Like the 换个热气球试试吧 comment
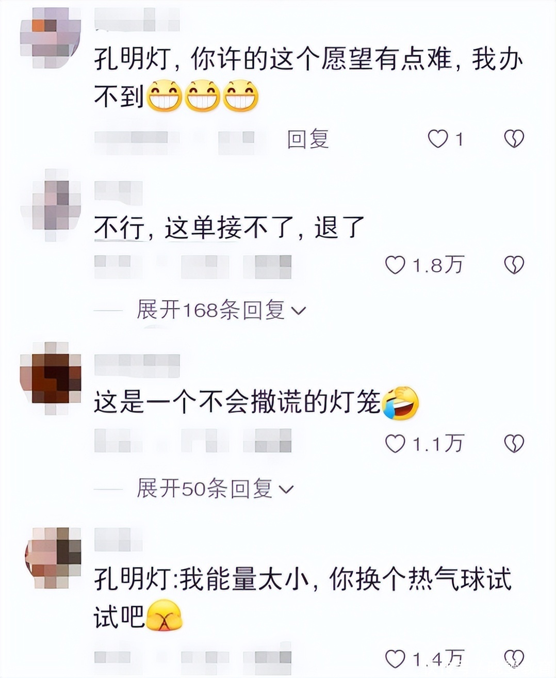Image resolution: width=556 pixels, height=678 pixels. [396, 659]
